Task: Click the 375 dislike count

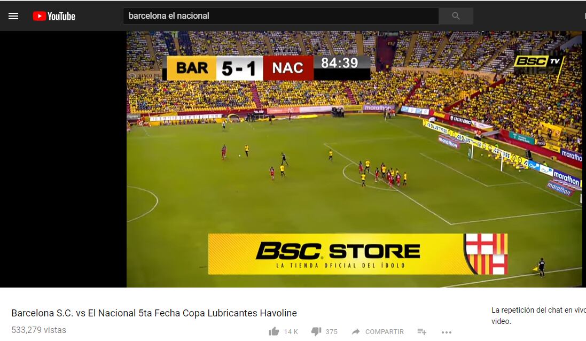Action: 331,332
